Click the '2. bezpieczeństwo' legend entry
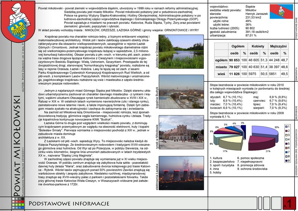The width and height of the screenshot is (298, 211). (x=222, y=162)
